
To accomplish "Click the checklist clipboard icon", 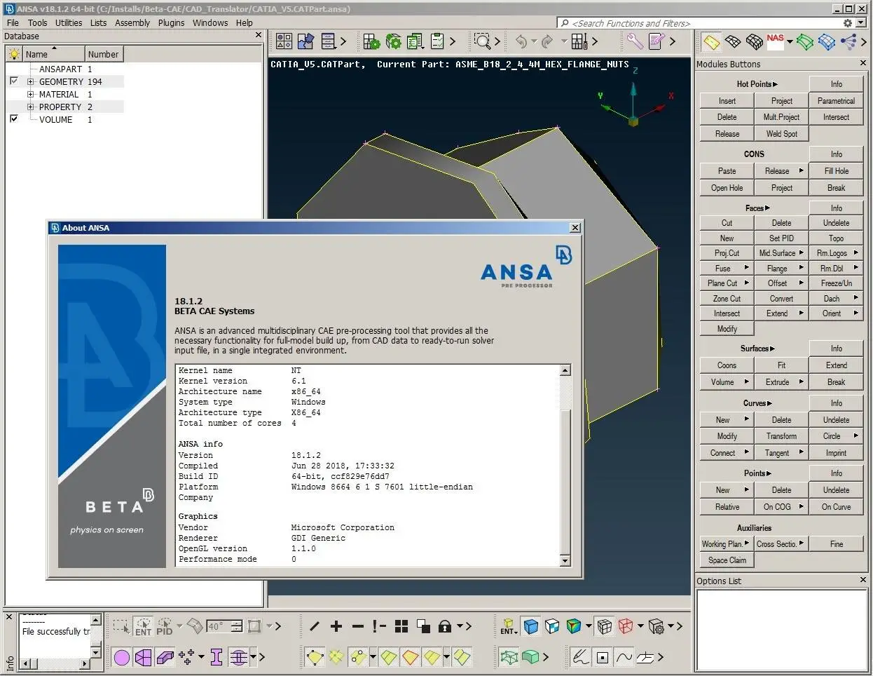I will 437,41.
